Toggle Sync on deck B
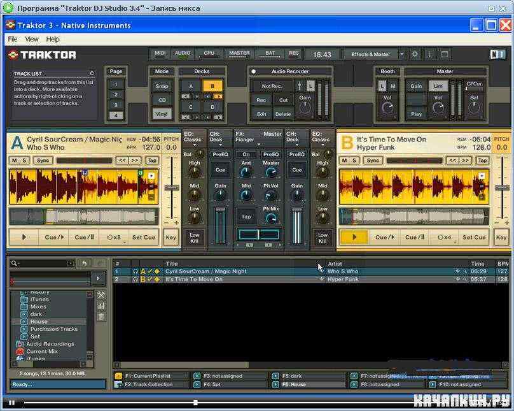514x411 pixels. point(373,161)
